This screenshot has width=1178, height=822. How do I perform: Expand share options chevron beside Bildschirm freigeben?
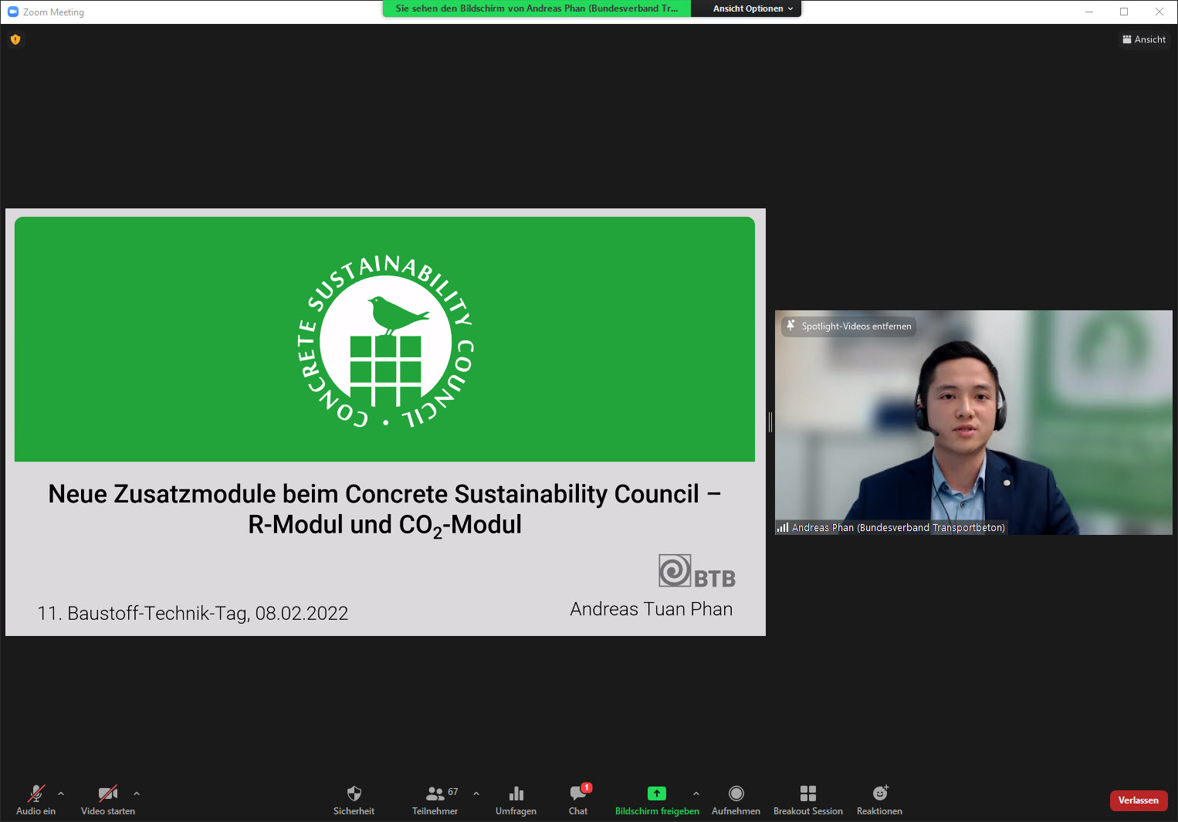[696, 793]
